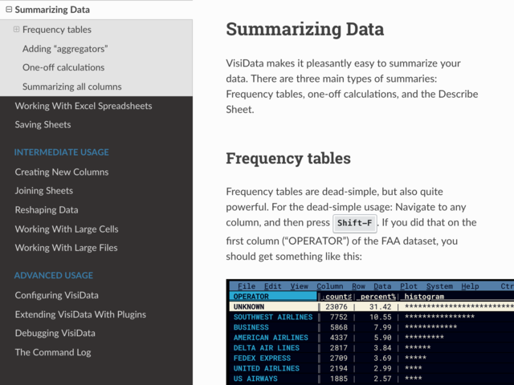The height and width of the screenshot is (385, 514).
Task: Go to Frequency tables in sidebar
Action: (57, 30)
